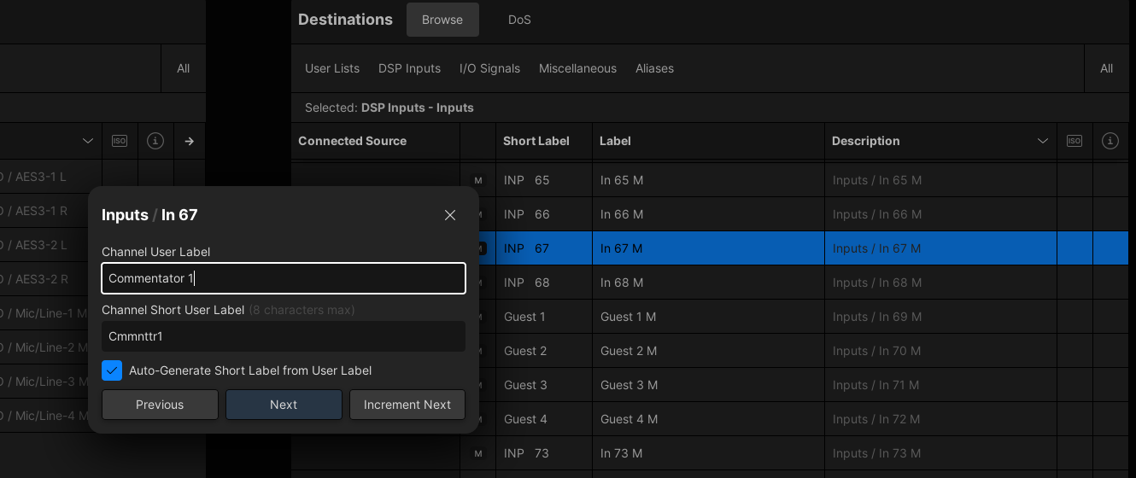The width and height of the screenshot is (1136, 478).
Task: Switch to the DoS tab
Action: tap(519, 20)
